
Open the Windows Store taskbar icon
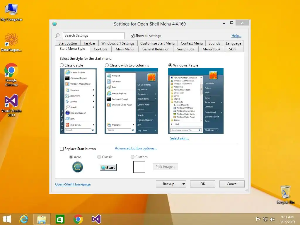pos(60,219)
